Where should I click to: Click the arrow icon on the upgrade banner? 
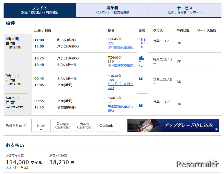coord(216,129)
